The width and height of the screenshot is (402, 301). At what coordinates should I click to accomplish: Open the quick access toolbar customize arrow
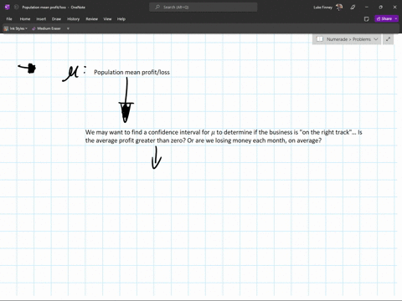coord(68,28)
